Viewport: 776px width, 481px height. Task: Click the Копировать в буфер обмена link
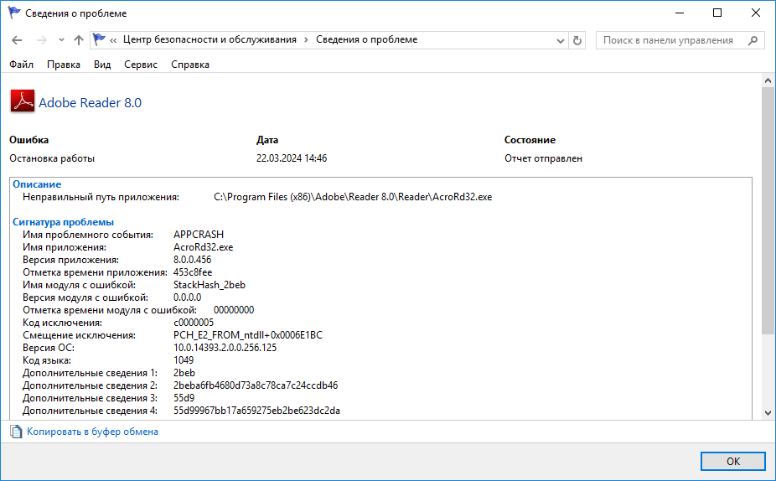(x=92, y=432)
